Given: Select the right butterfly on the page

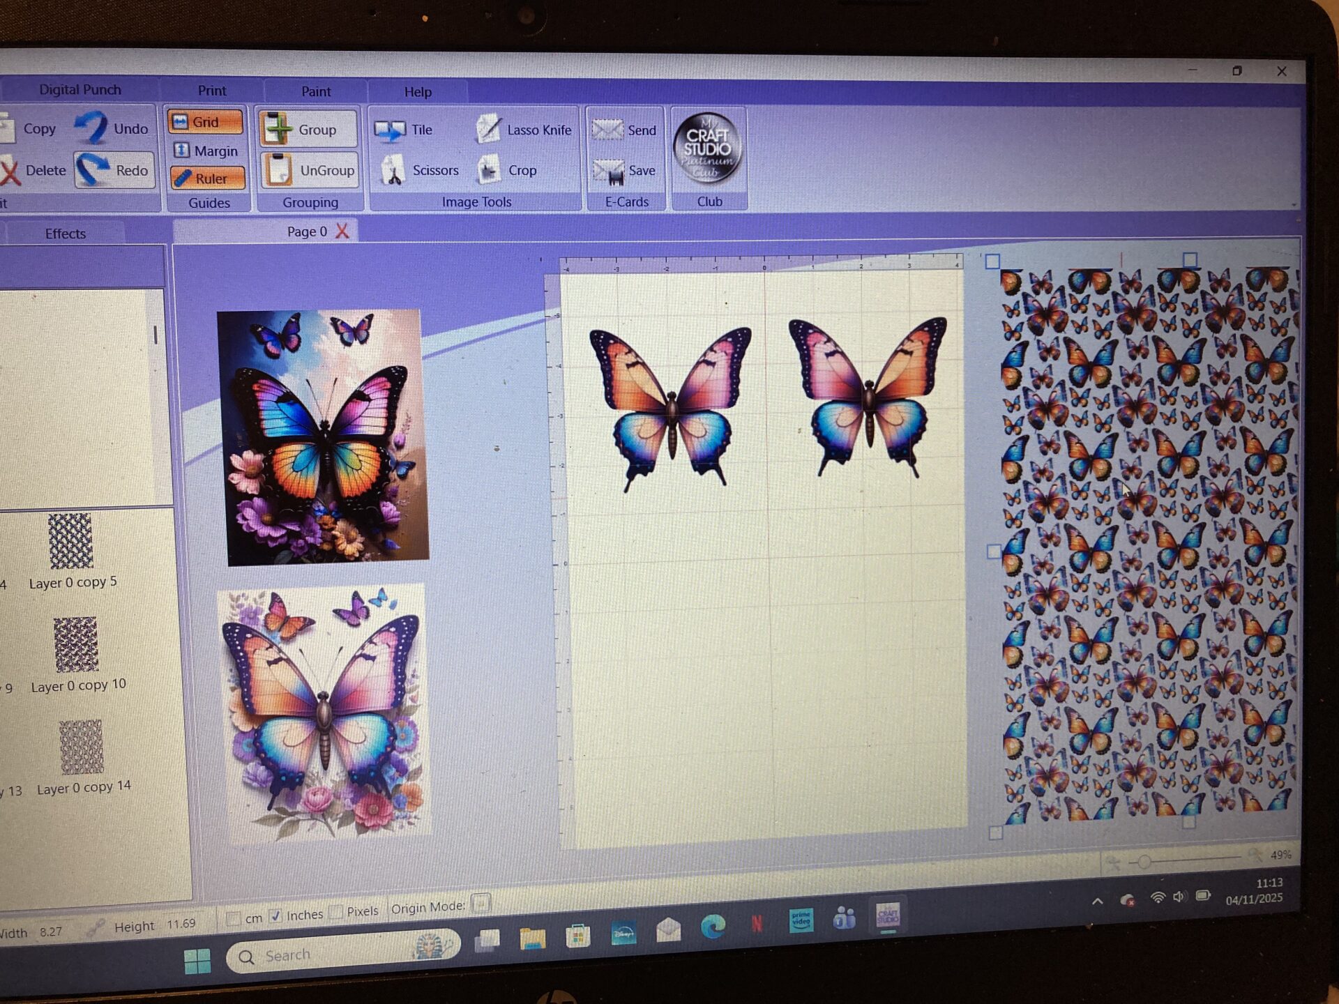Looking at the screenshot, I should tap(868, 396).
